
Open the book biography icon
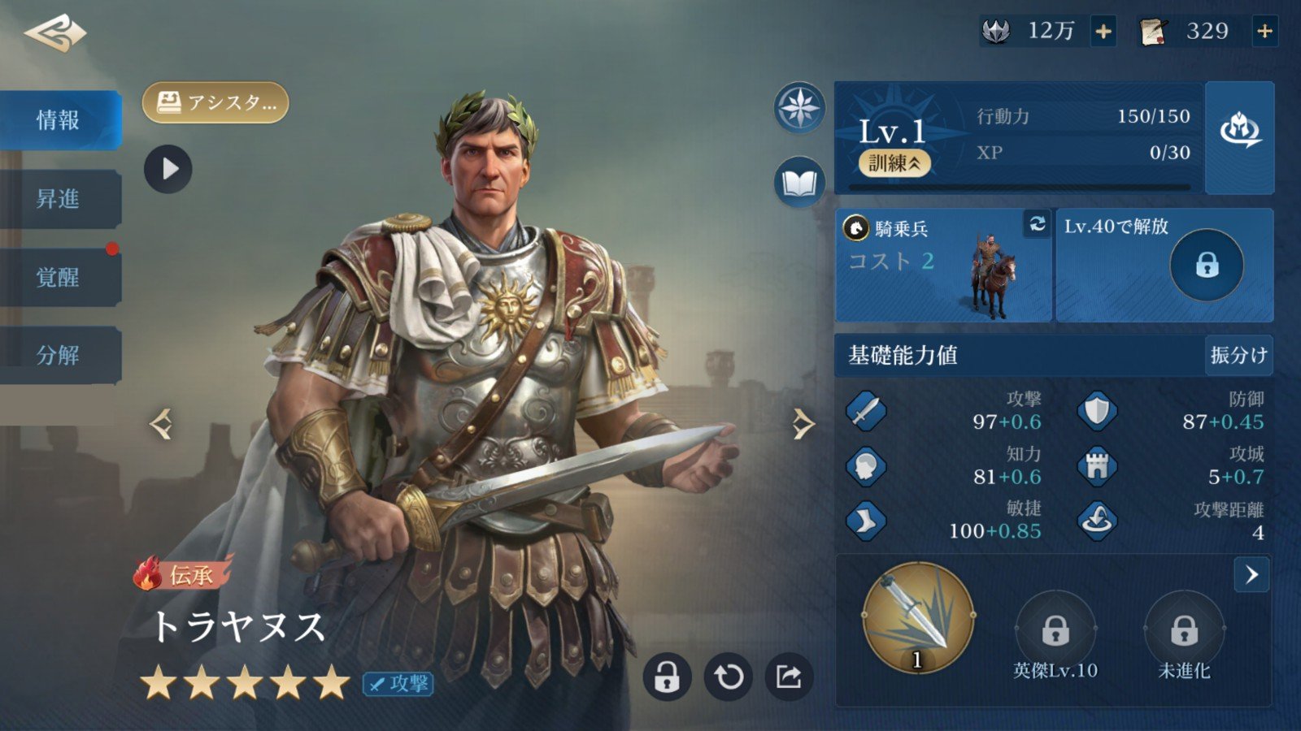799,183
